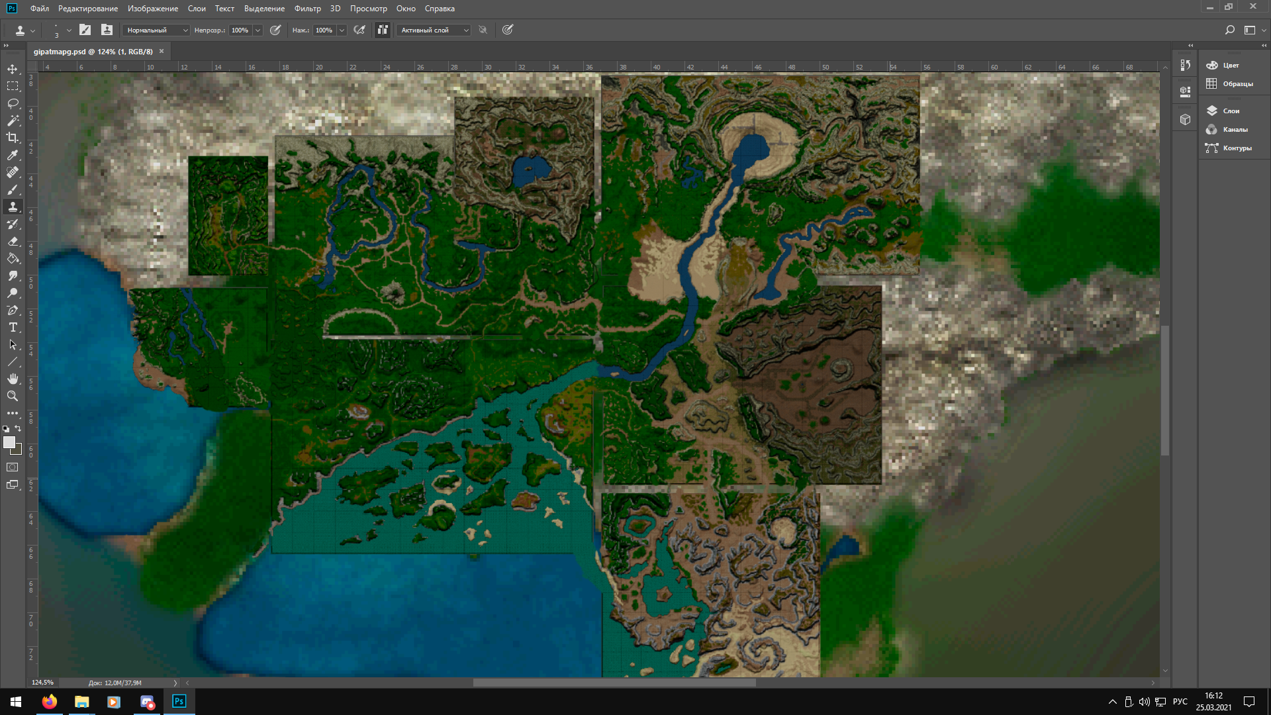
Task: Activate the Zoom tool
Action: tap(13, 396)
